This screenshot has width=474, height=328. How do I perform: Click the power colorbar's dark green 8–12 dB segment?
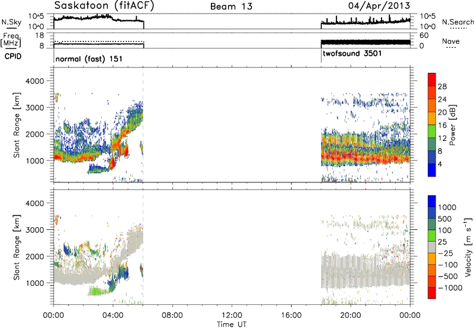point(432,144)
